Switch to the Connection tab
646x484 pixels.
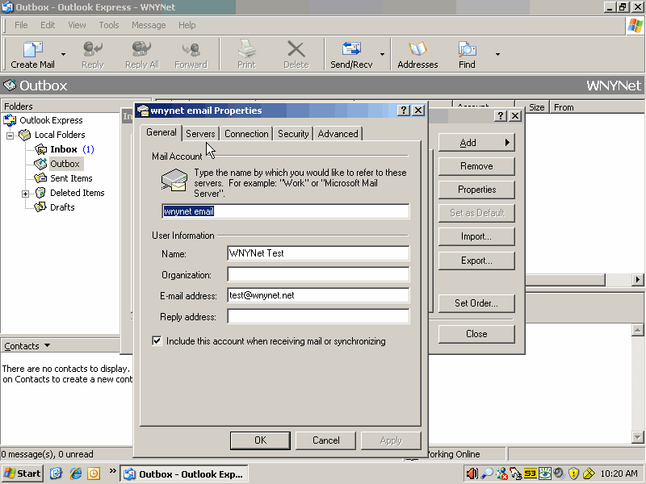[246, 134]
